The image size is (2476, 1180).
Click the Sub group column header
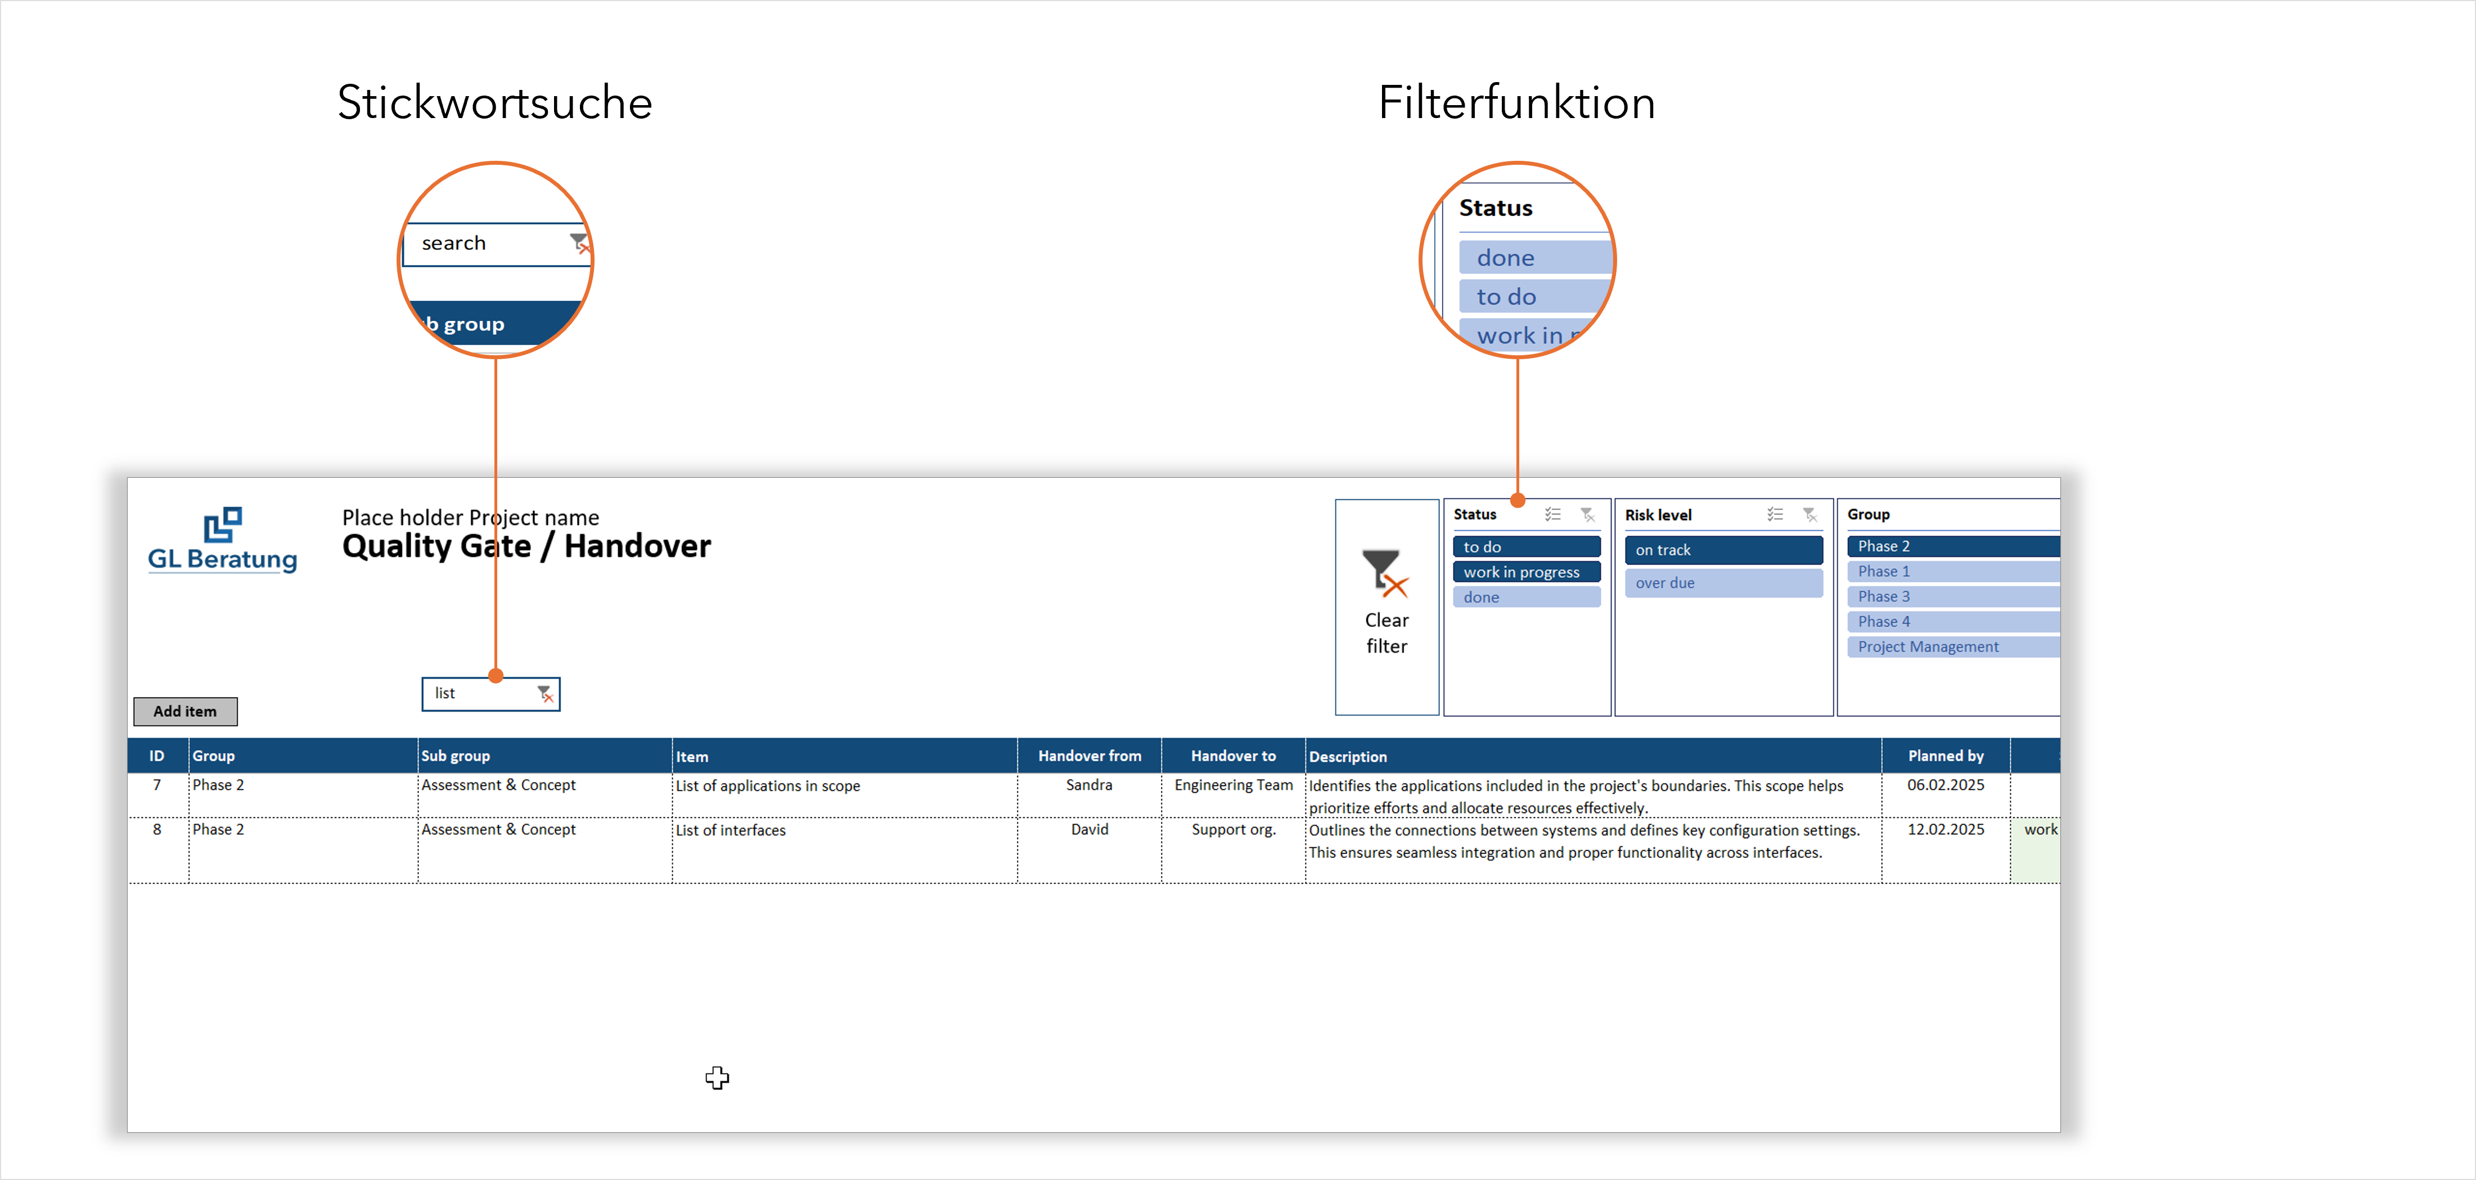pyautogui.click(x=545, y=755)
